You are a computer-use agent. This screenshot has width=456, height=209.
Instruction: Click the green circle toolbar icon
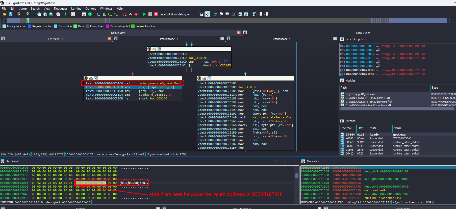[x=90, y=14]
